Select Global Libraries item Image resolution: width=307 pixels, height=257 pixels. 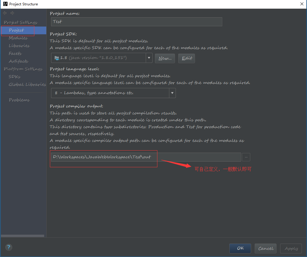point(27,84)
